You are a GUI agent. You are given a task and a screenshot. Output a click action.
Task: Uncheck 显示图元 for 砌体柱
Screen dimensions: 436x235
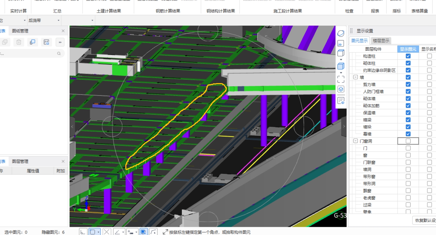coord(408,63)
